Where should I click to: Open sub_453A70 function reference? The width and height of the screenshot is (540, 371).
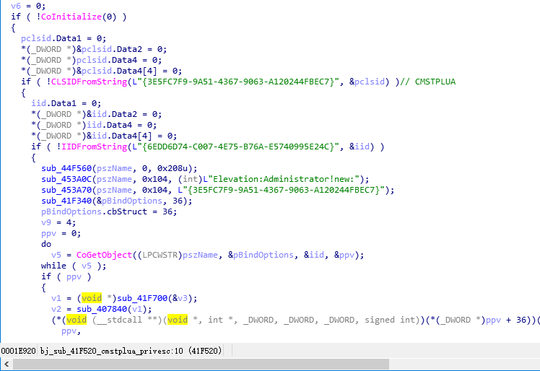click(x=66, y=190)
